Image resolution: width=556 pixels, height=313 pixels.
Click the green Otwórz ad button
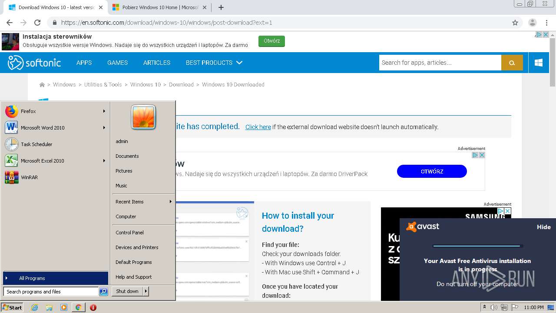coord(271,41)
